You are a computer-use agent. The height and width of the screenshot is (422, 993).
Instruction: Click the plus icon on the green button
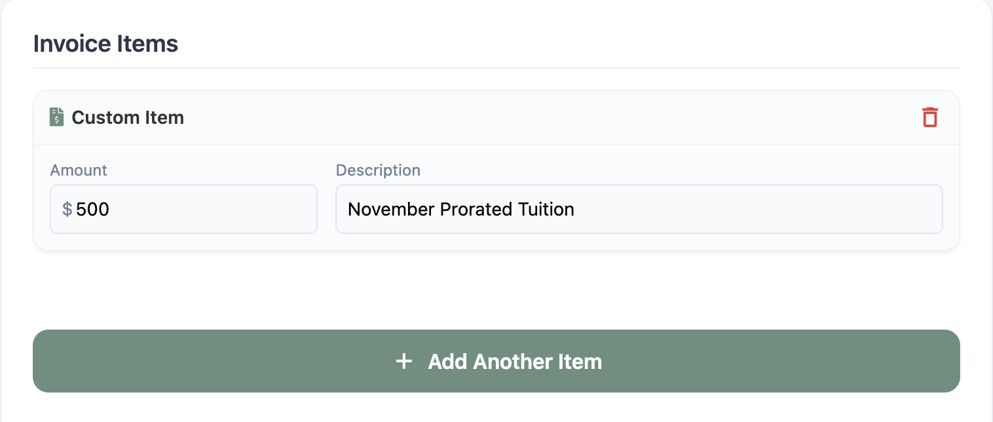pos(404,361)
